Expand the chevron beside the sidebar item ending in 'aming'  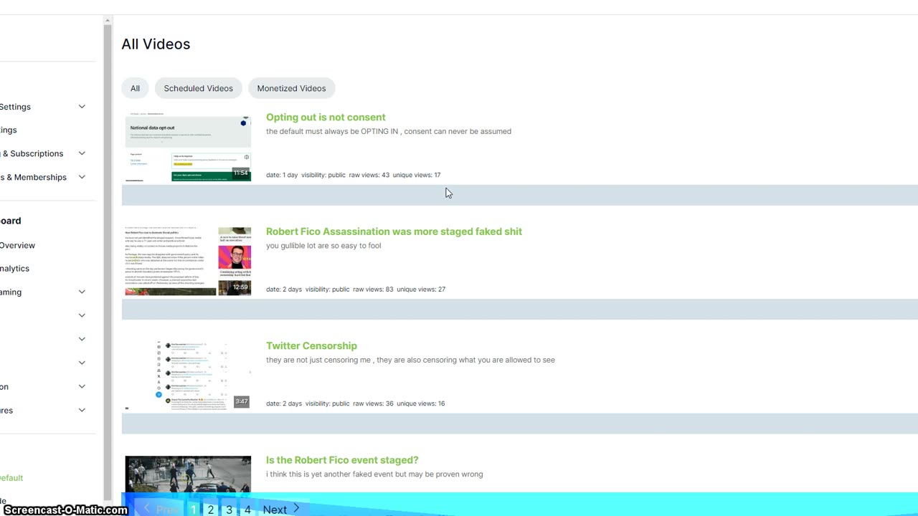[x=82, y=292]
